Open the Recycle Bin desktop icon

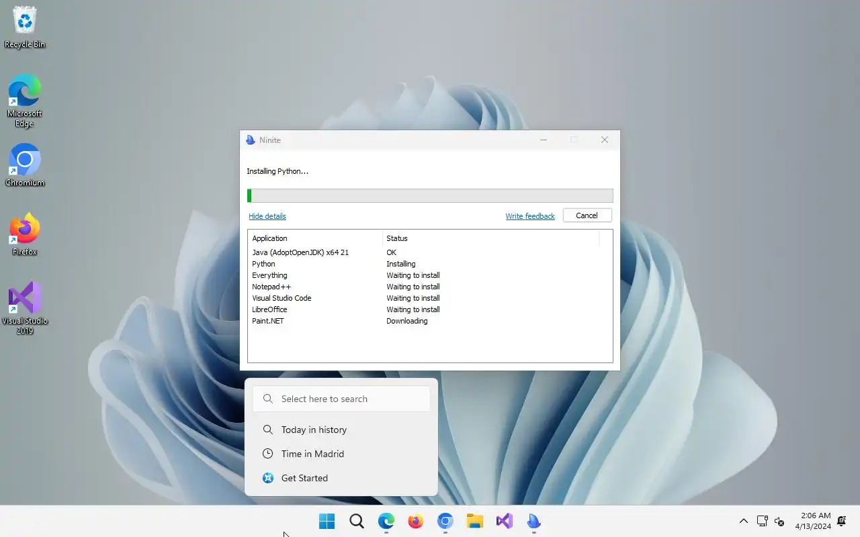pyautogui.click(x=25, y=28)
